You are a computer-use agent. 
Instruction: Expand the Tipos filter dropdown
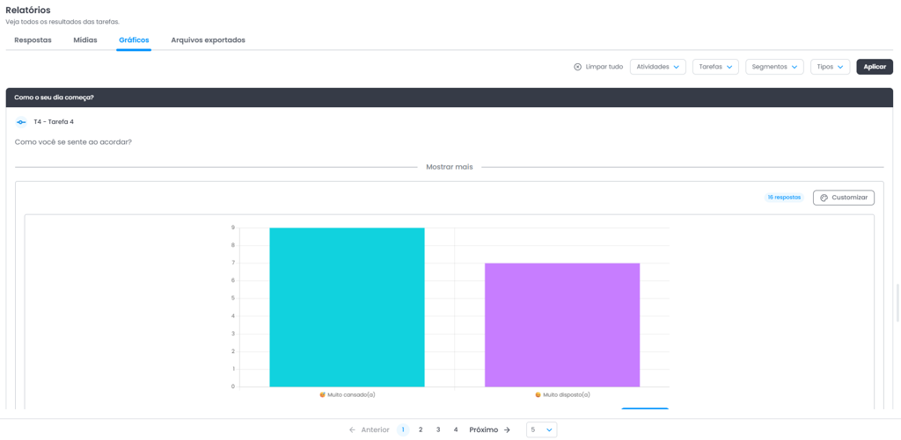coord(830,67)
